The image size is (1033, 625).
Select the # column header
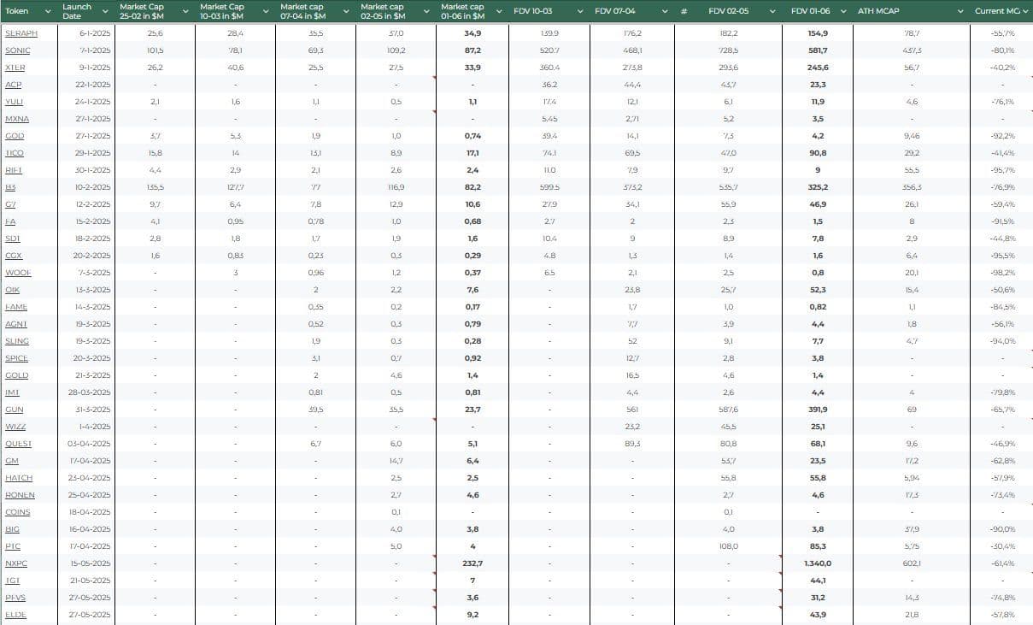click(x=684, y=11)
